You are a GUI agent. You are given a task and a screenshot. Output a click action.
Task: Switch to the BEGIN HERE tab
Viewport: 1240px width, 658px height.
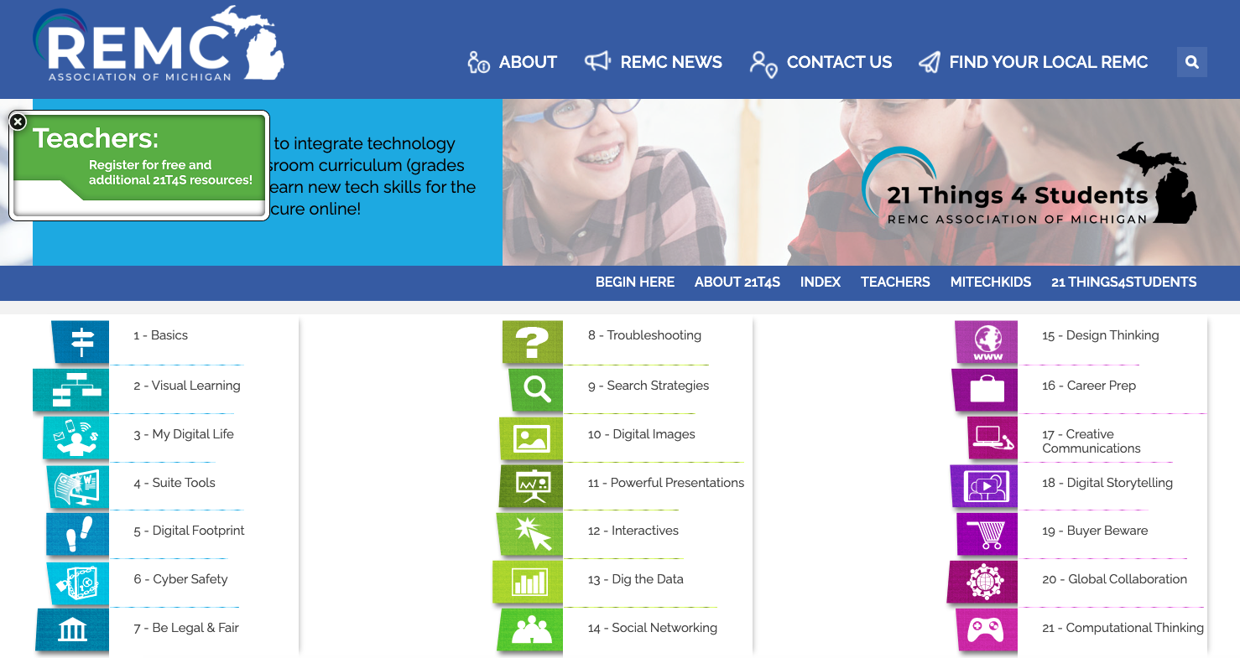pyautogui.click(x=634, y=282)
